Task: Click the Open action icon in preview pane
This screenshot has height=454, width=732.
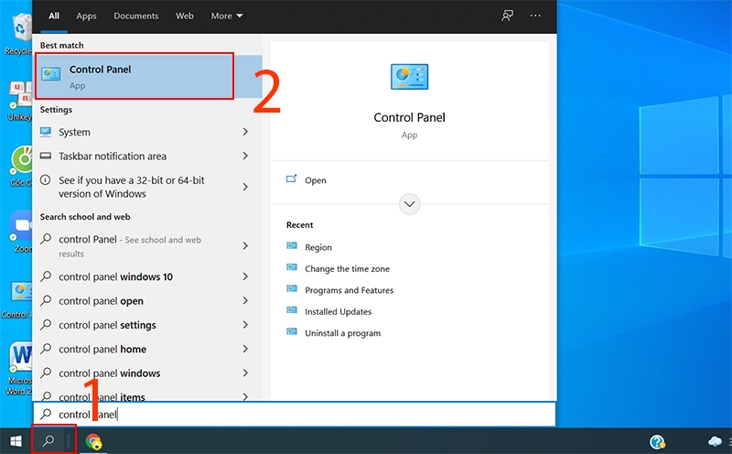Action: pos(291,178)
